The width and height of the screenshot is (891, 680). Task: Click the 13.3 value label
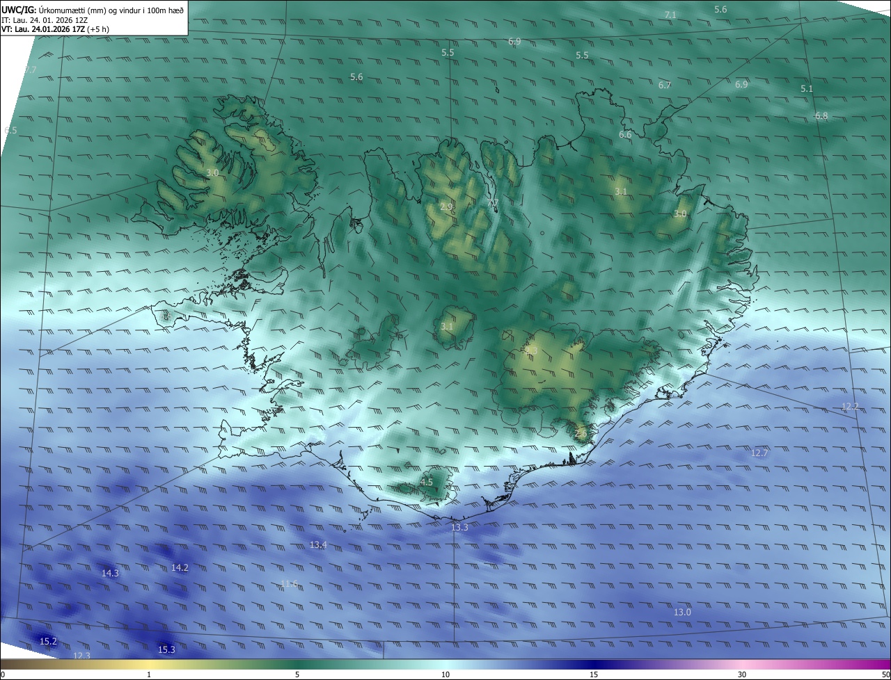pos(459,528)
